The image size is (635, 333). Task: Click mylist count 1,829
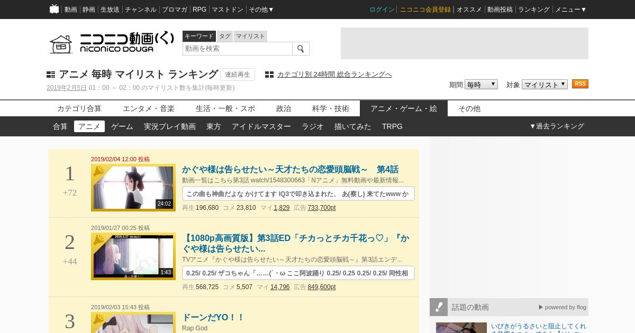click(x=282, y=208)
